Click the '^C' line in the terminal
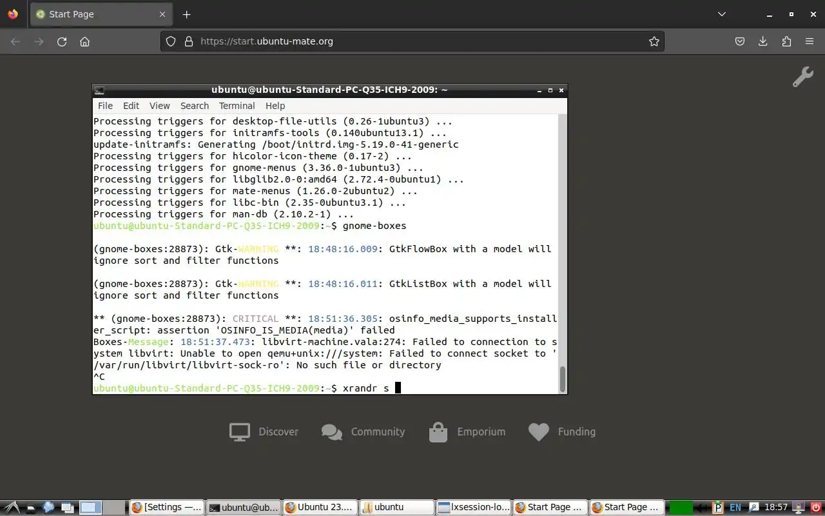825x516 pixels. tap(99, 377)
